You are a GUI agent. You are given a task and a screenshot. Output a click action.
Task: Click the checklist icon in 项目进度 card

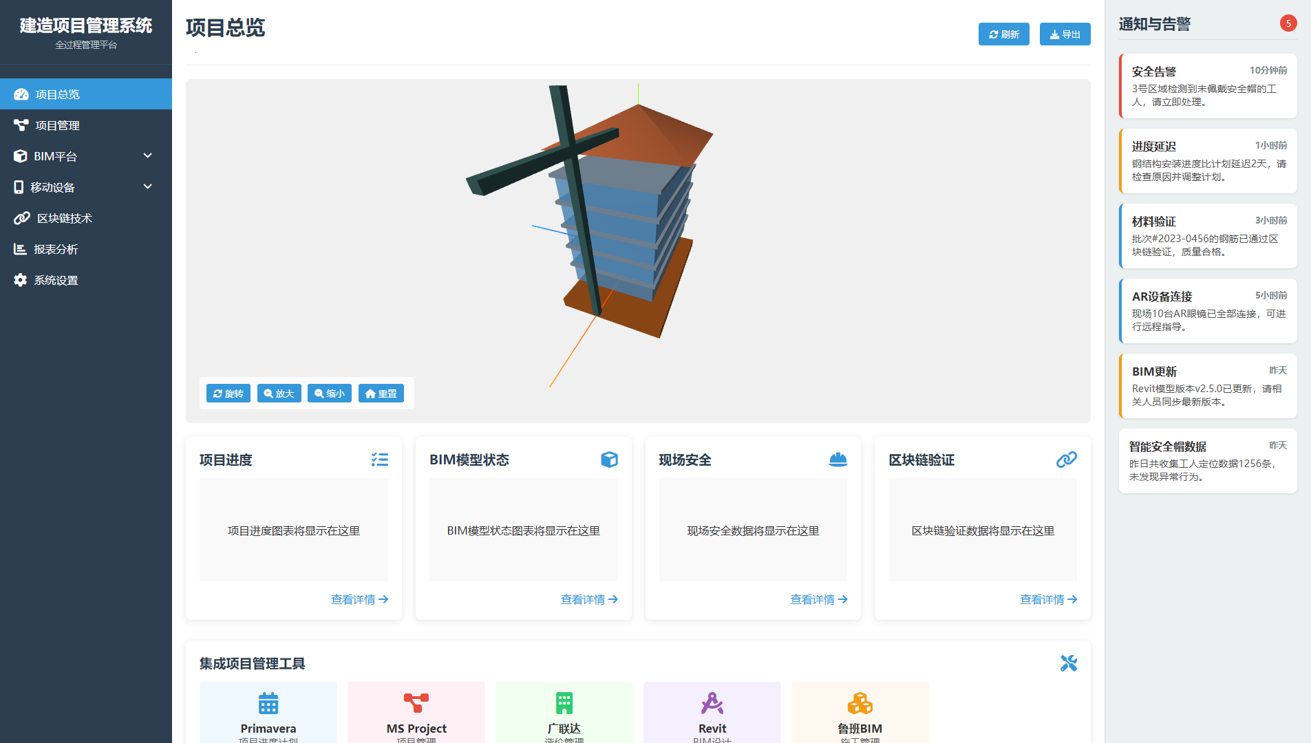pos(379,460)
